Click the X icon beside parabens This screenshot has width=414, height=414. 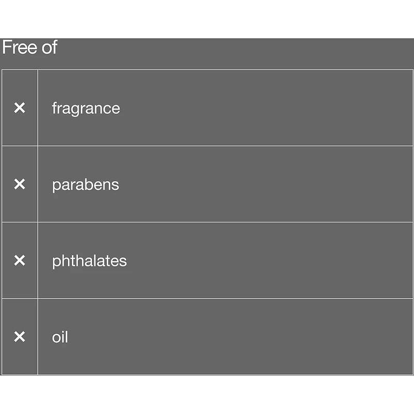pyautogui.click(x=19, y=184)
